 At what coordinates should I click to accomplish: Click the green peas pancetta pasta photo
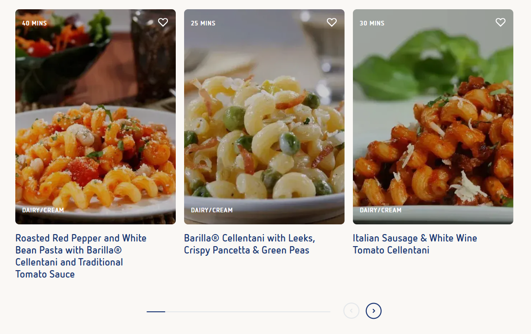(x=264, y=117)
